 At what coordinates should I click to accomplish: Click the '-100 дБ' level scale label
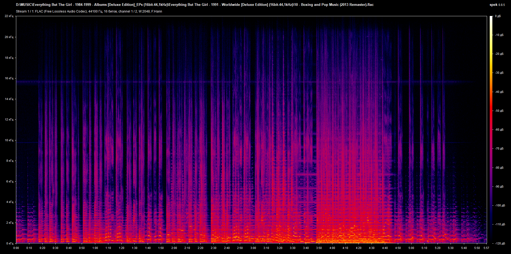[x=500, y=206]
